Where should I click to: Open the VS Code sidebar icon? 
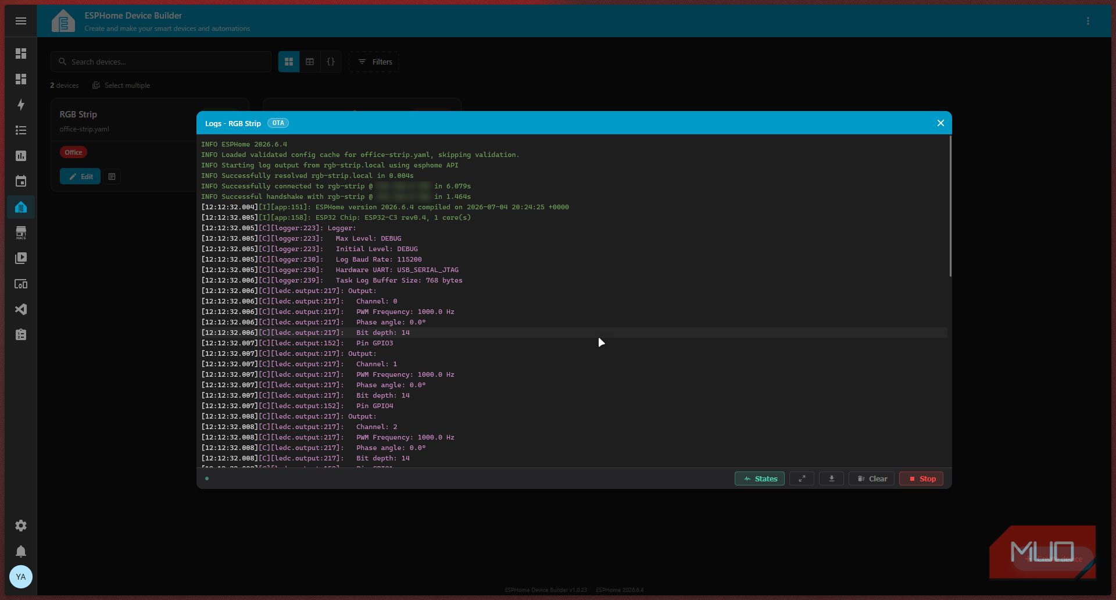click(x=21, y=309)
